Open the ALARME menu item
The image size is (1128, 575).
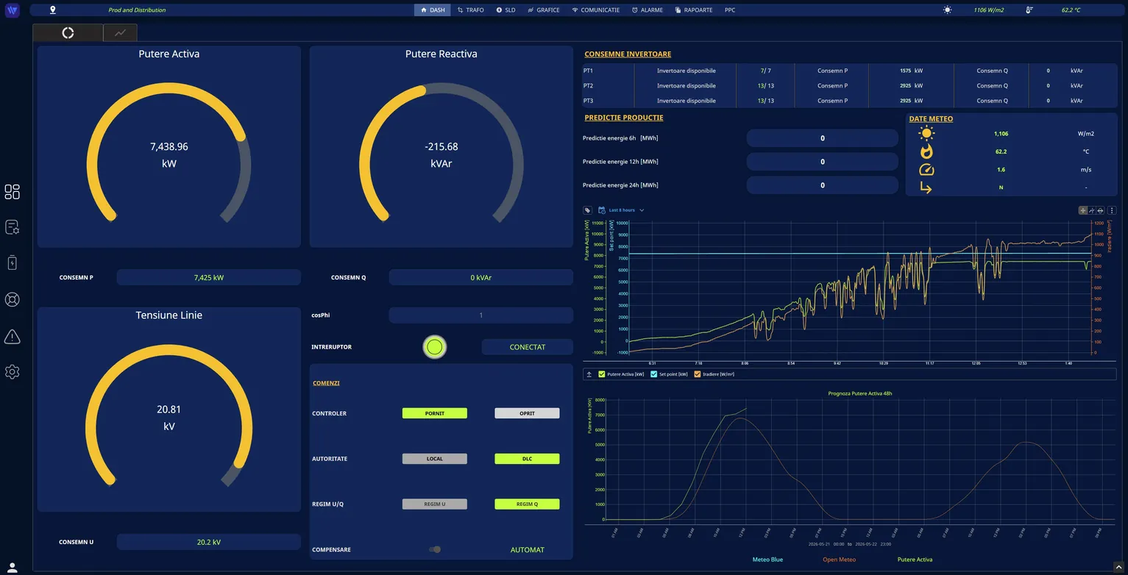(x=648, y=10)
